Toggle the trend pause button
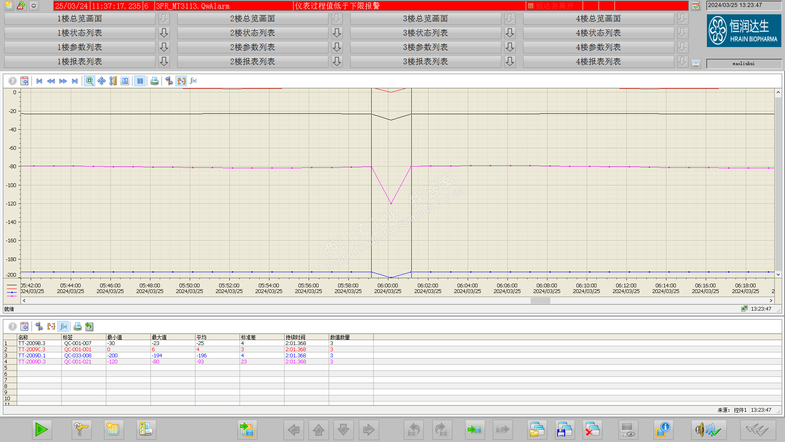Image resolution: width=785 pixels, height=442 pixels. [x=140, y=81]
